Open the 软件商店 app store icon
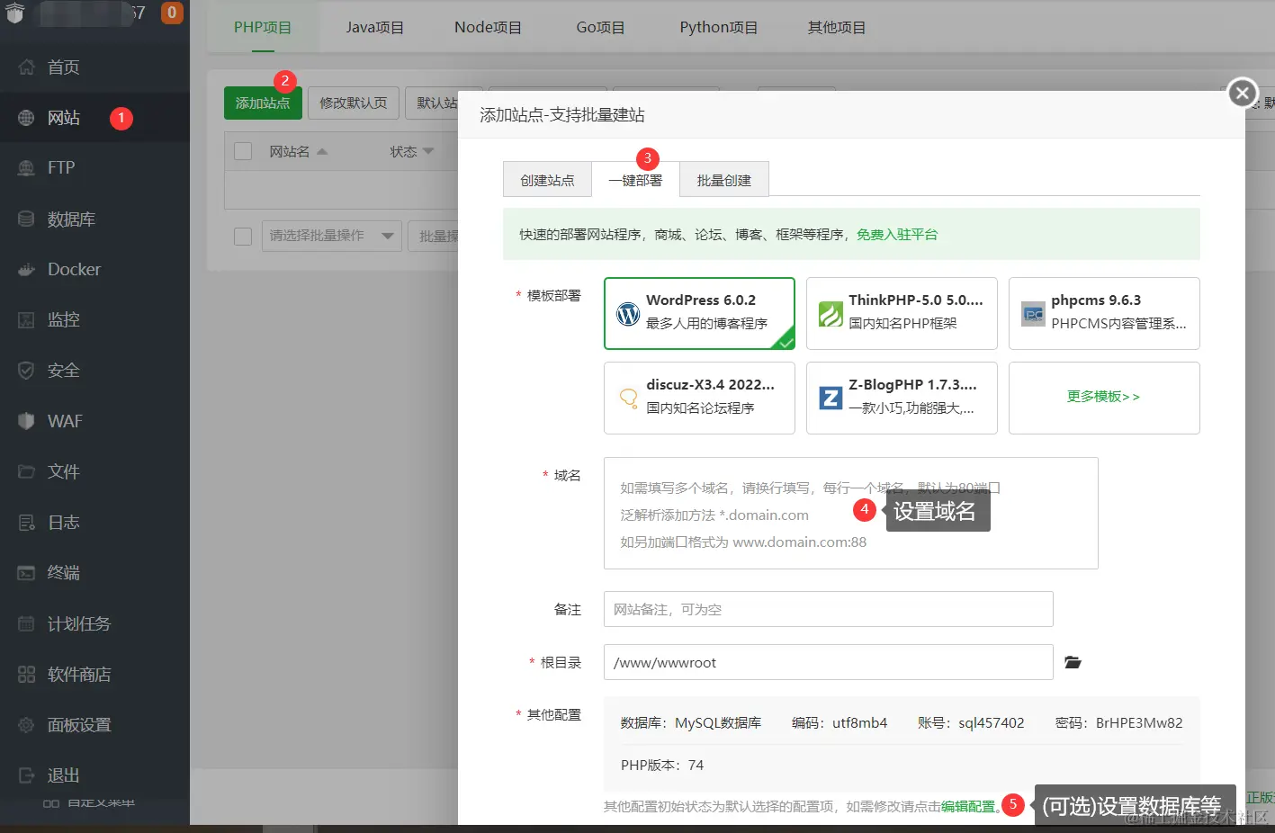Screen dimensions: 1275x833 [x=26, y=674]
